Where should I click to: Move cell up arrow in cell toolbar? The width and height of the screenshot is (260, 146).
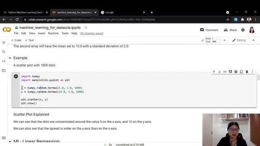coord(214,72)
